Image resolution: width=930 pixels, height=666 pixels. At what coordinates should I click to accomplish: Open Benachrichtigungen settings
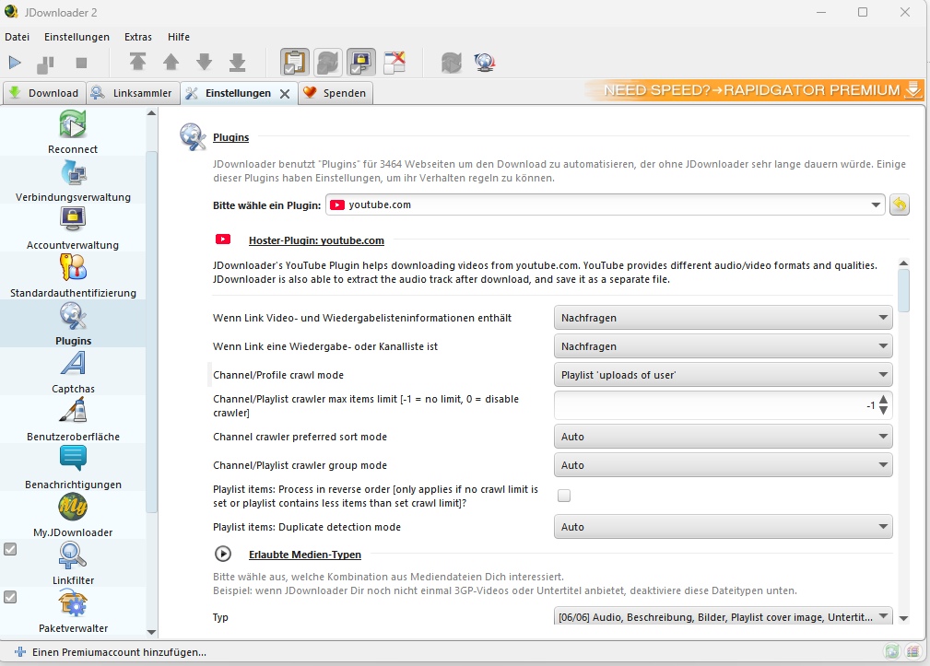click(x=73, y=468)
